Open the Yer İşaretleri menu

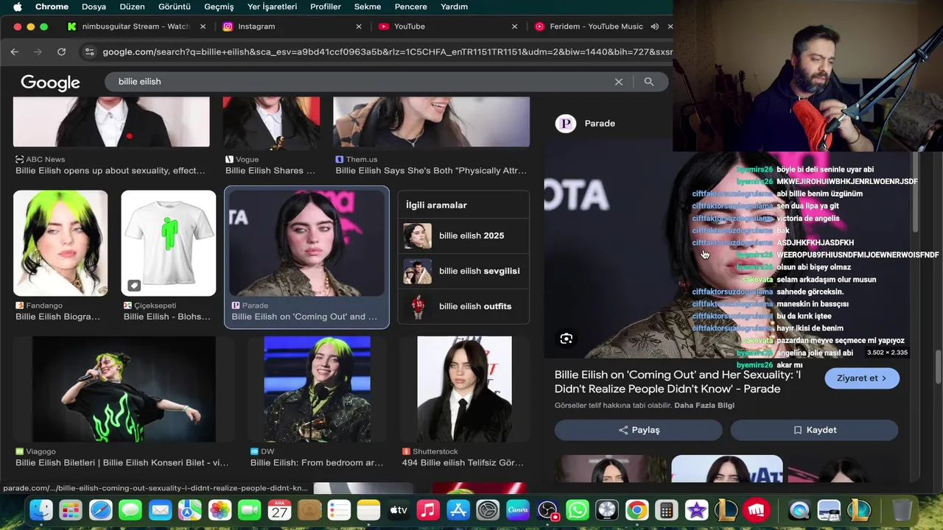click(x=272, y=7)
